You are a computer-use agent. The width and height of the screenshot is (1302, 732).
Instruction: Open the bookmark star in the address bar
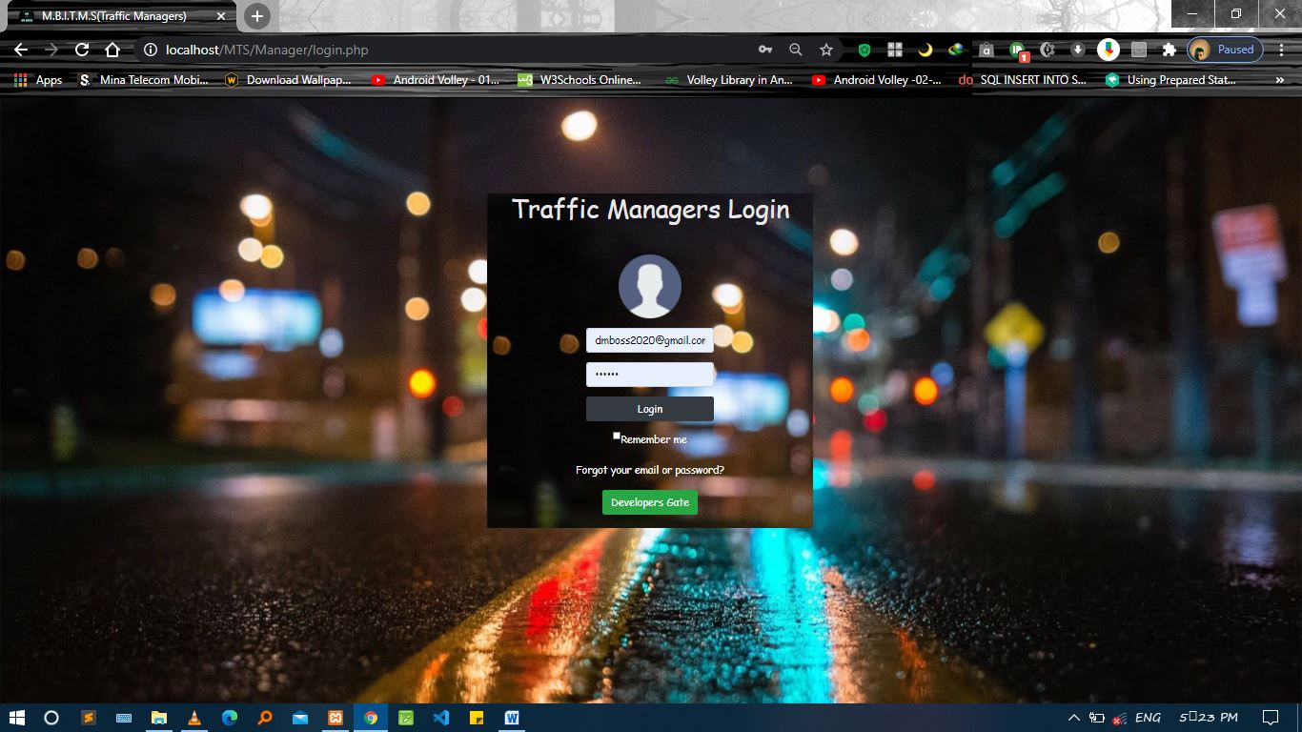coord(825,50)
